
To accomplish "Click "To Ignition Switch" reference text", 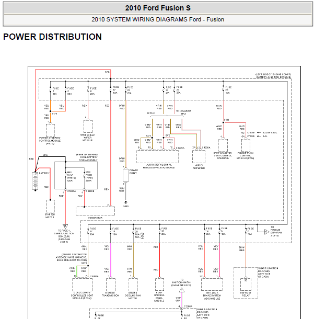I will 181,282.
